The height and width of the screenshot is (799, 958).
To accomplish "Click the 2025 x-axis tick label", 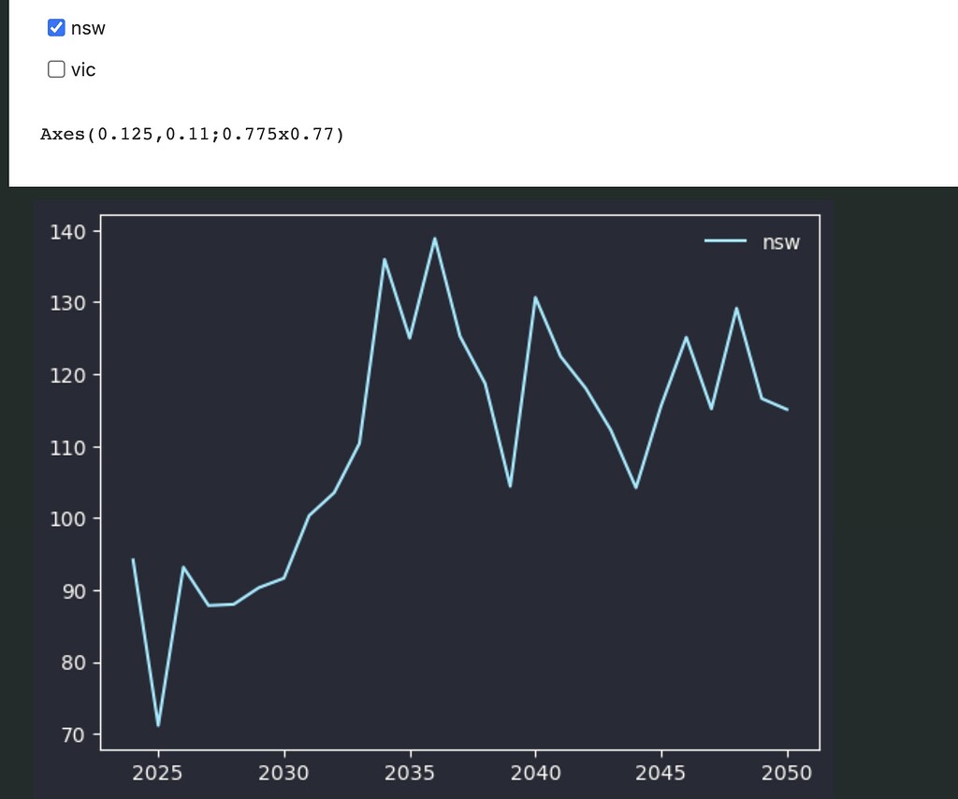I will (x=159, y=773).
